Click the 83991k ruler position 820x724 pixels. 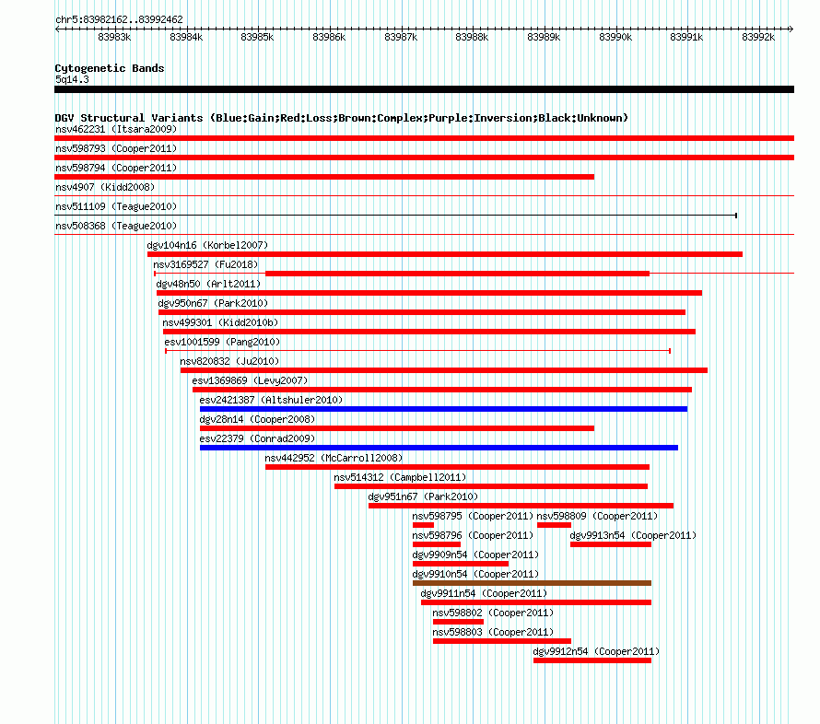686,37
